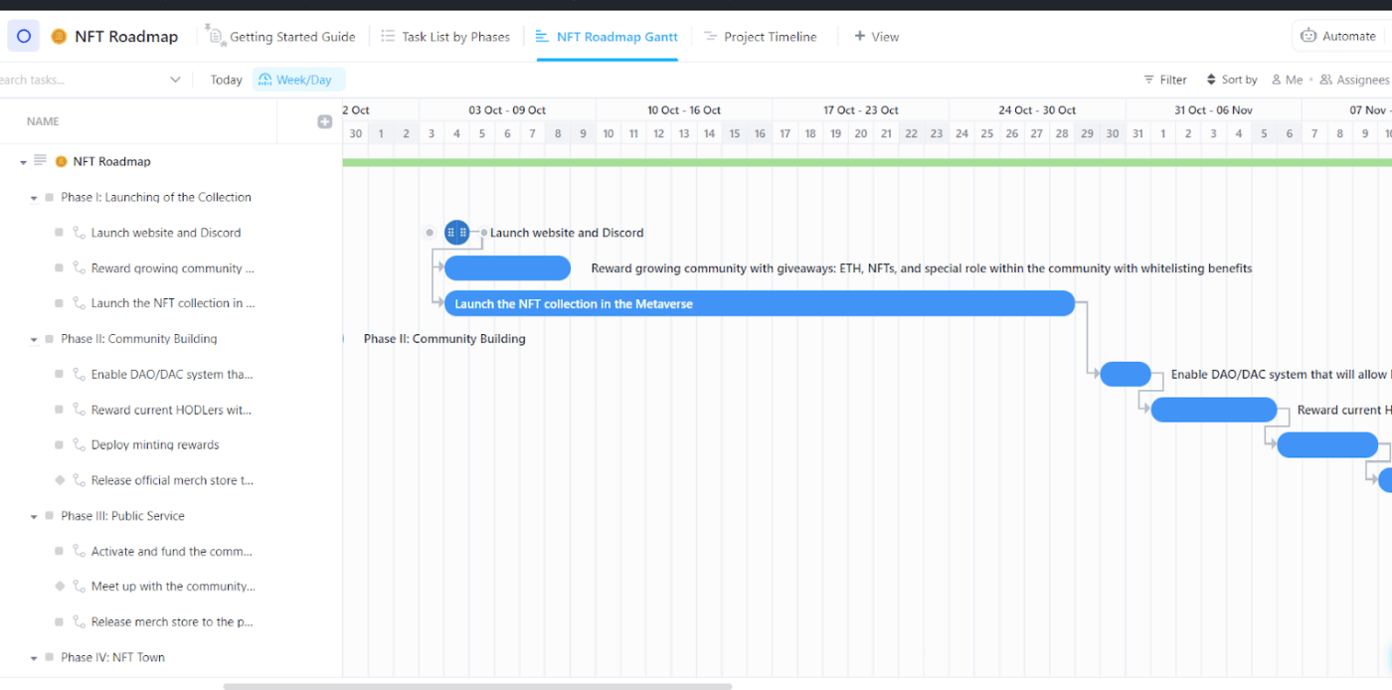Click the Sort by icon
The width and height of the screenshot is (1392, 690).
tap(1210, 80)
